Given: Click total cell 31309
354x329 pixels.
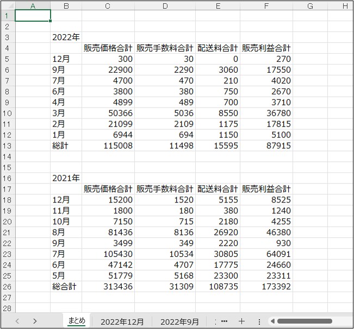Looking at the screenshot, I should (x=165, y=287).
